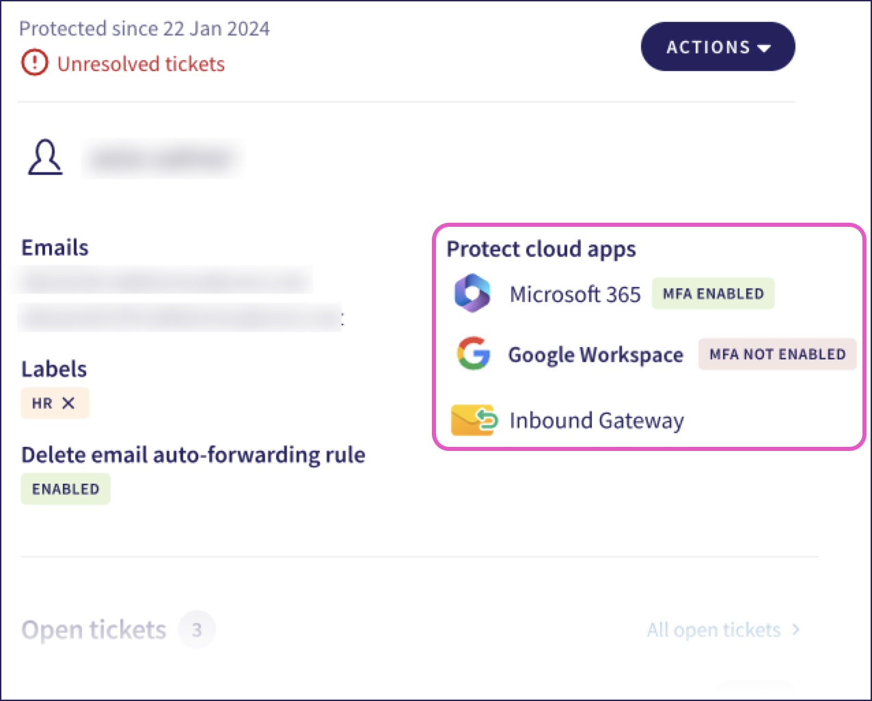Screen dimensions: 872x701
Task: Click the Unresolved tickets status text
Action: click(141, 64)
